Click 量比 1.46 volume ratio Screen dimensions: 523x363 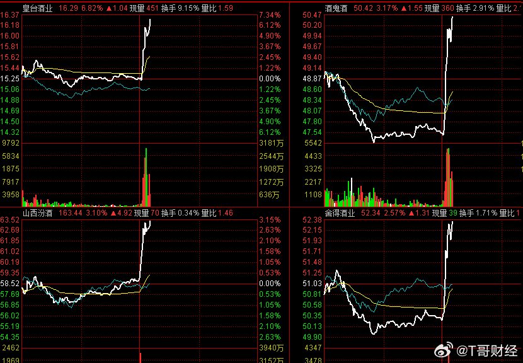[x=217, y=213]
